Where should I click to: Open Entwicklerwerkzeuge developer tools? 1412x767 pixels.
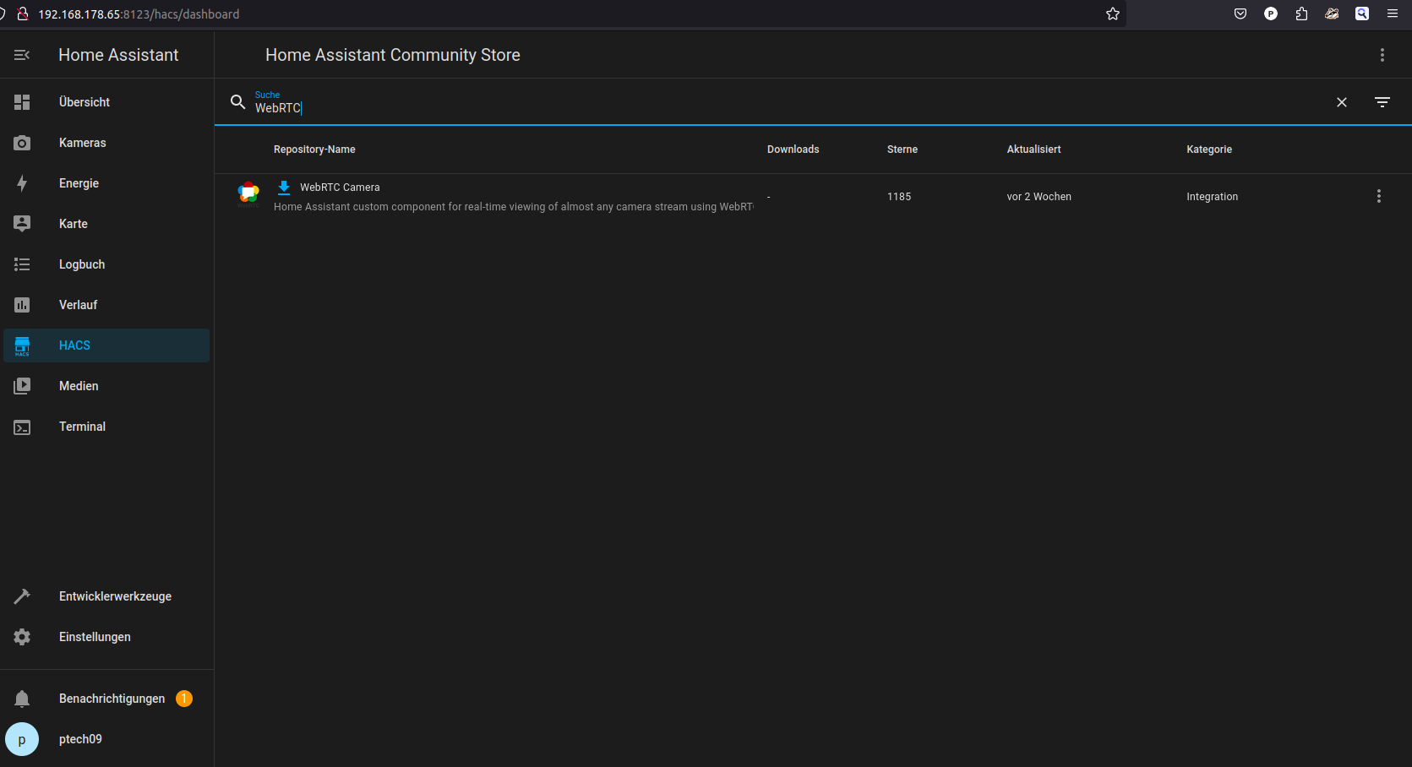(115, 596)
